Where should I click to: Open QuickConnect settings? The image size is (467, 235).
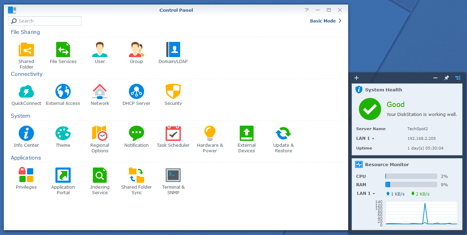click(x=26, y=92)
